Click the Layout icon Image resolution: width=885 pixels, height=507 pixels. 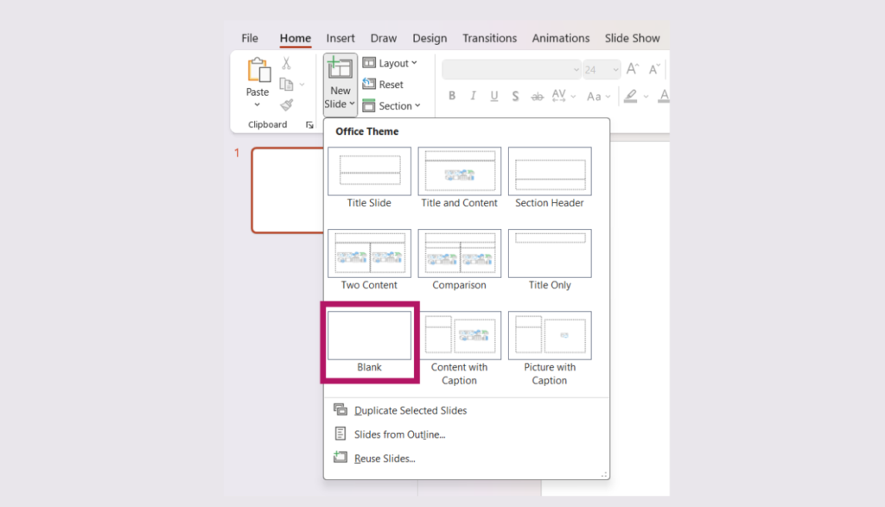tap(369, 62)
